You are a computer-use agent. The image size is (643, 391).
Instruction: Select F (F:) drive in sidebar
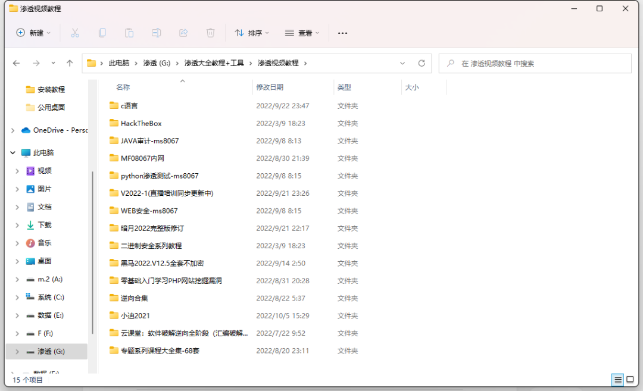[46, 334]
